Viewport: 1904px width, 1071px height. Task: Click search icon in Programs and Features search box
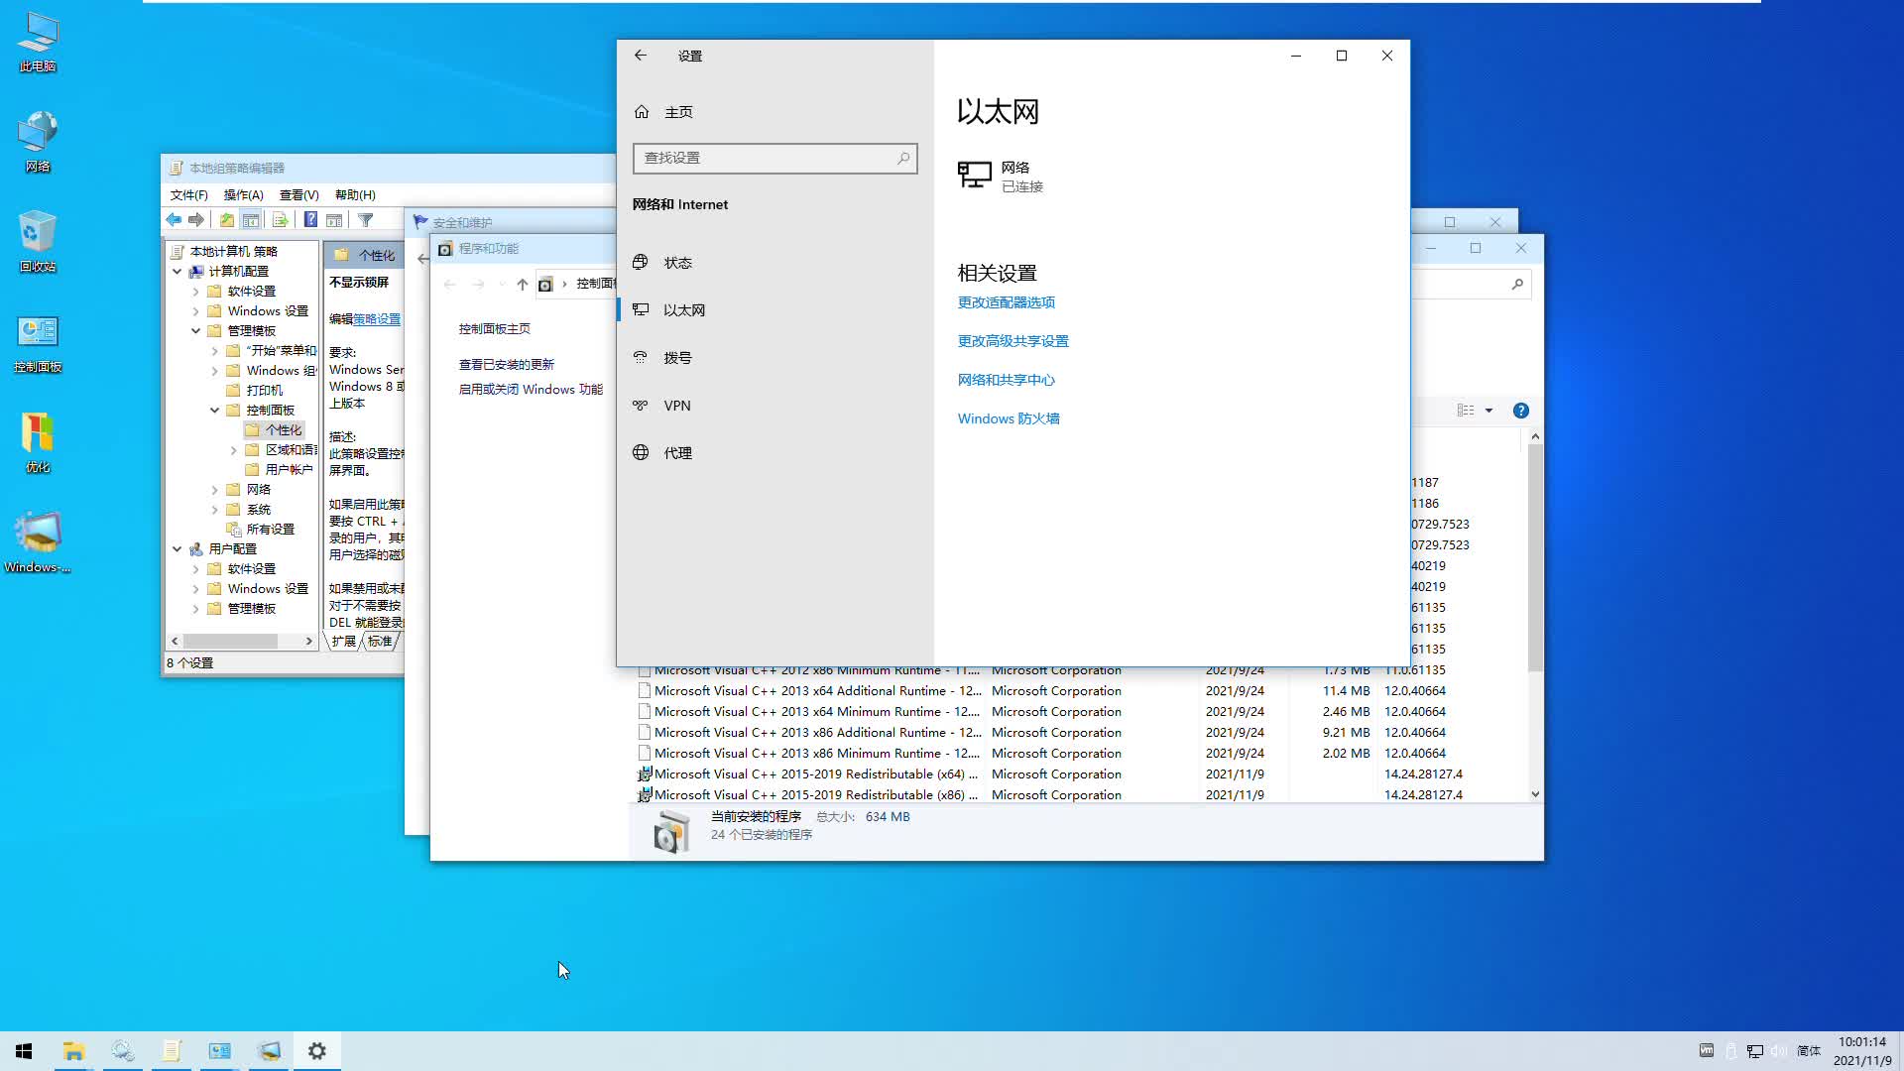(x=1516, y=285)
